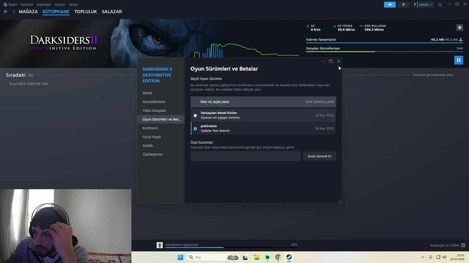Switch to the TOPLULUK tab
The width and height of the screenshot is (469, 263).
pos(86,12)
